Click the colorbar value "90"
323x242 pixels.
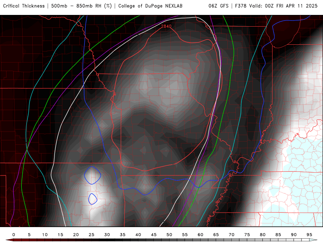294,235
